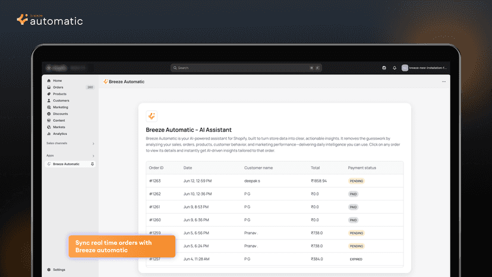Click the search magnifier icon
The width and height of the screenshot is (492, 277).
tap(175, 68)
